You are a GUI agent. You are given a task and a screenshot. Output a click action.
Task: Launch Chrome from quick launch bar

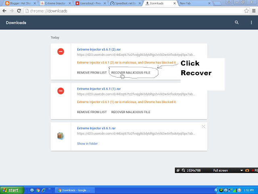point(38,190)
